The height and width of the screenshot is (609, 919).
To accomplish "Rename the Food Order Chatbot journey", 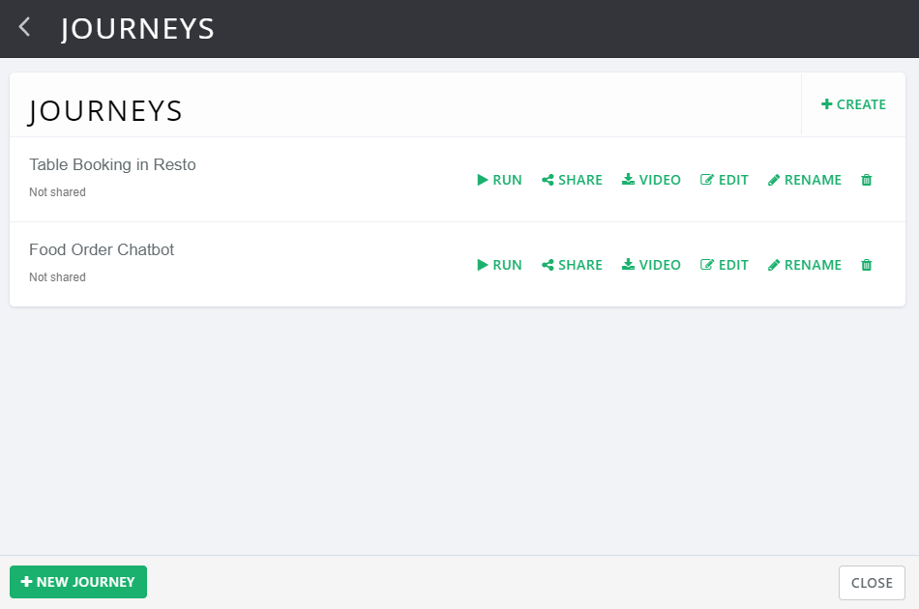I will coord(805,265).
